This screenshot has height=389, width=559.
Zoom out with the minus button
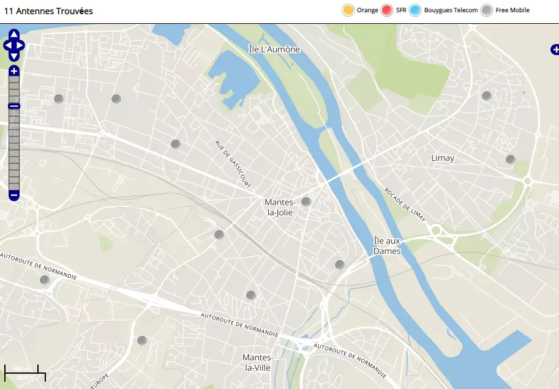coord(14,196)
